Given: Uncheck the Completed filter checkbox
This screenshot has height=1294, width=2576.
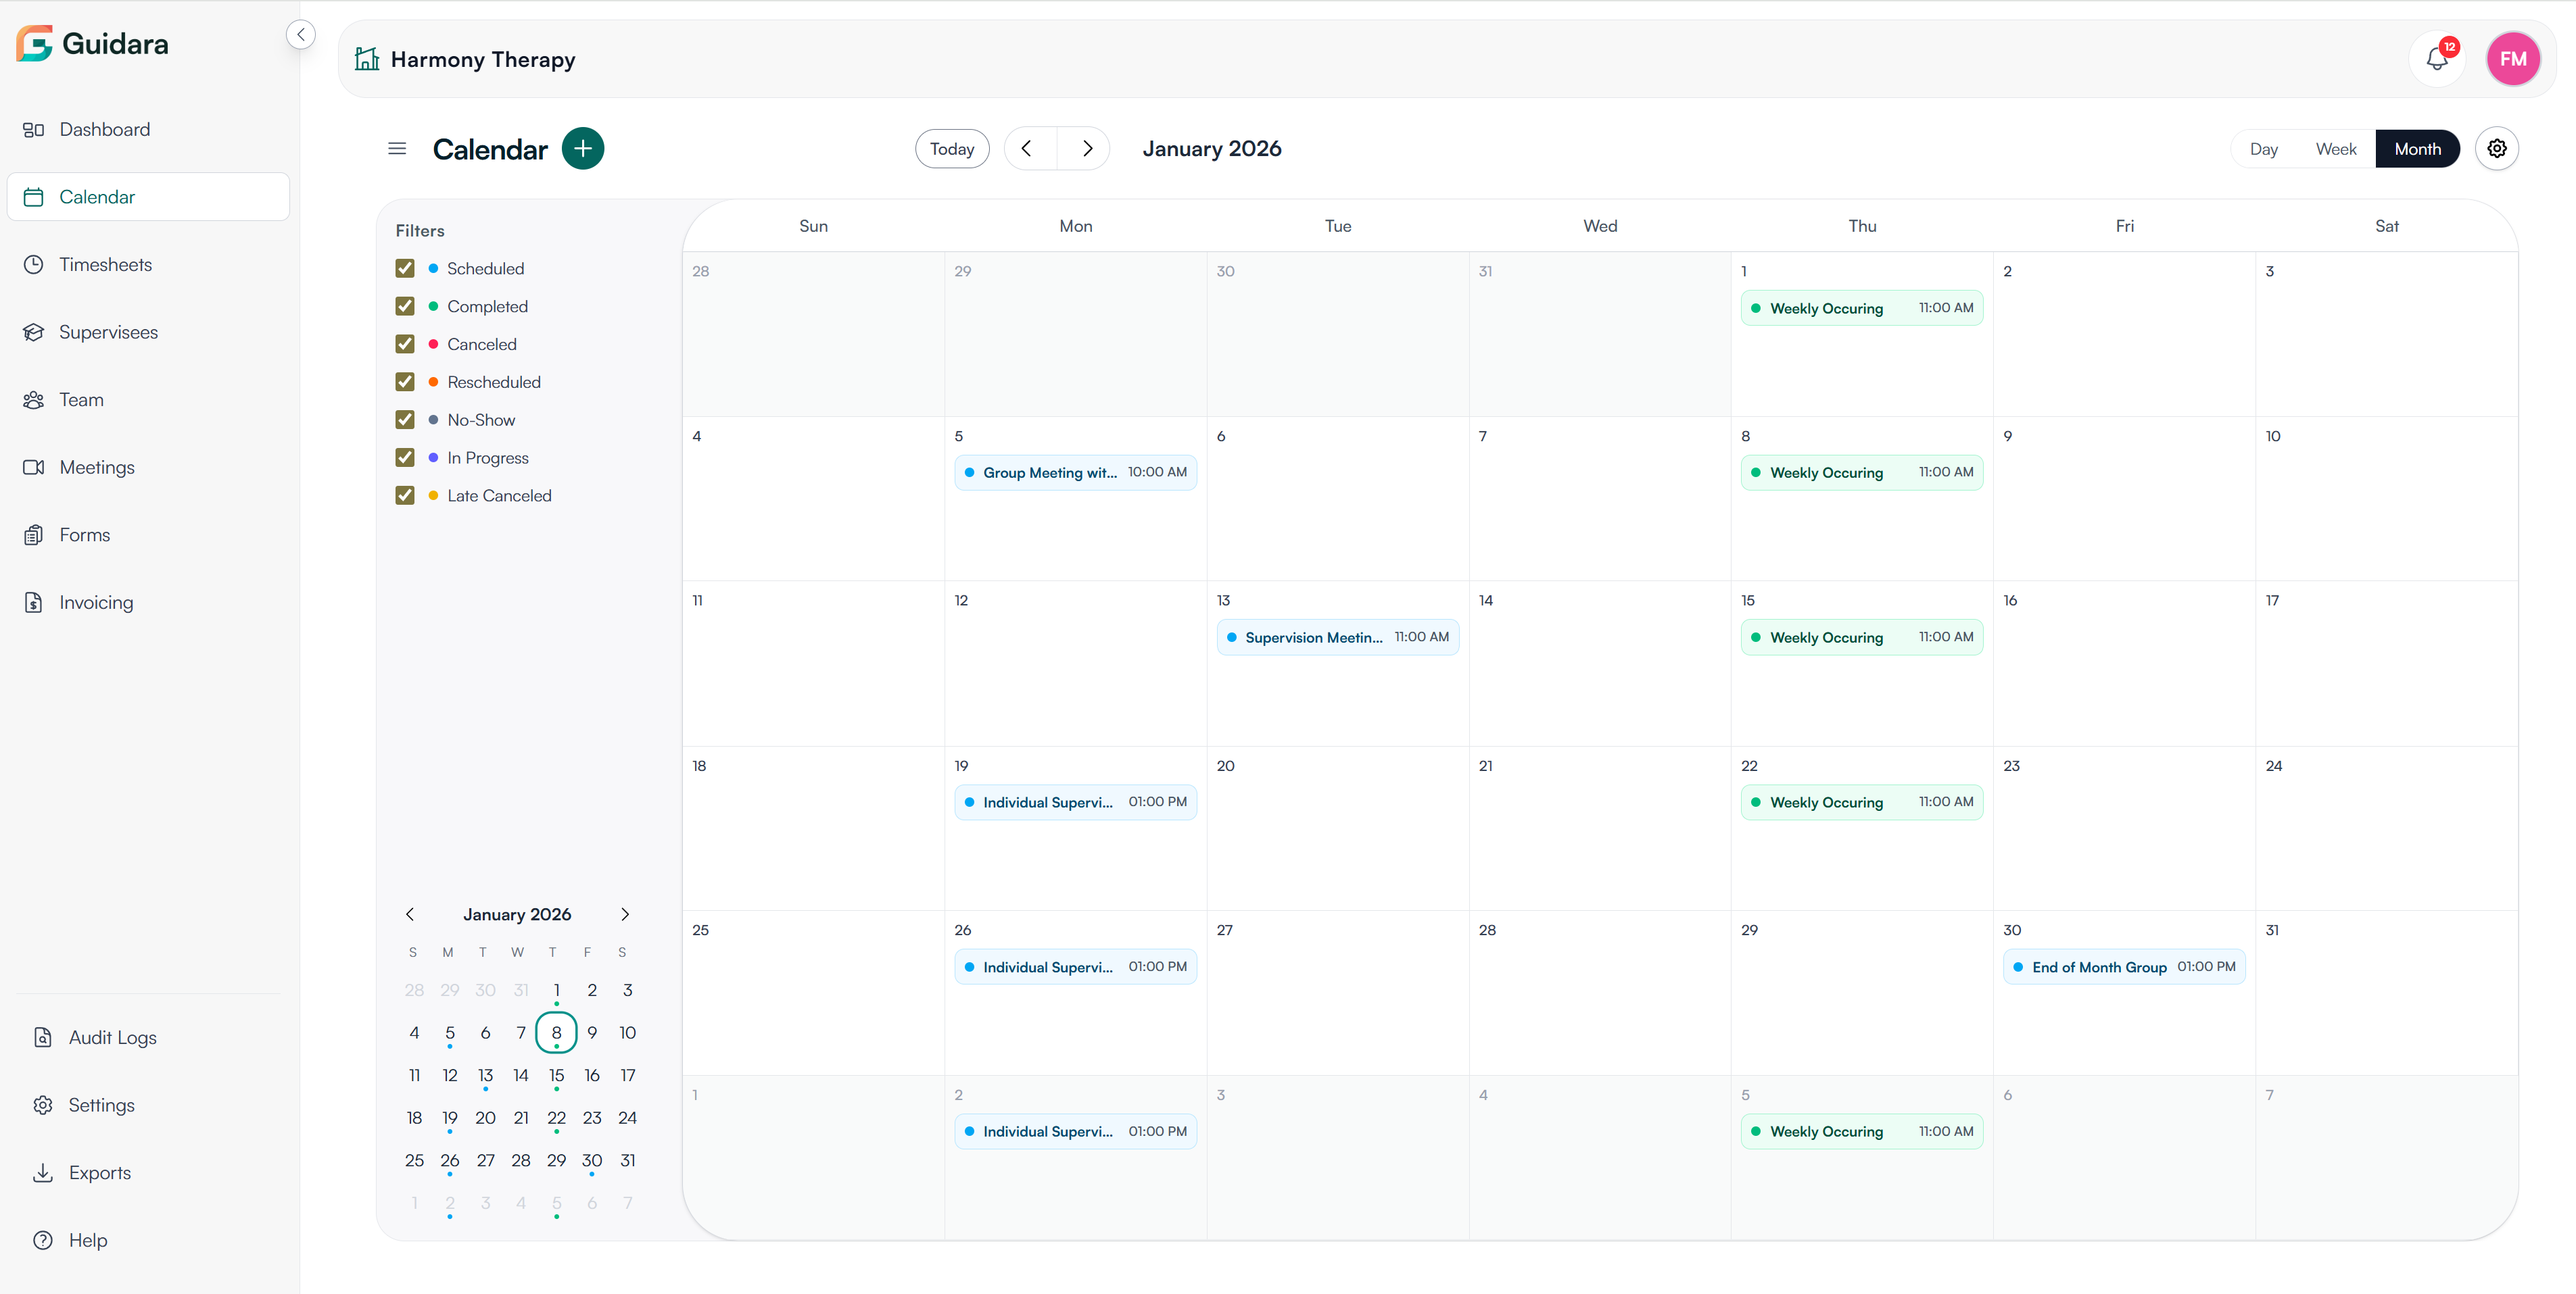Looking at the screenshot, I should pyautogui.click(x=405, y=307).
